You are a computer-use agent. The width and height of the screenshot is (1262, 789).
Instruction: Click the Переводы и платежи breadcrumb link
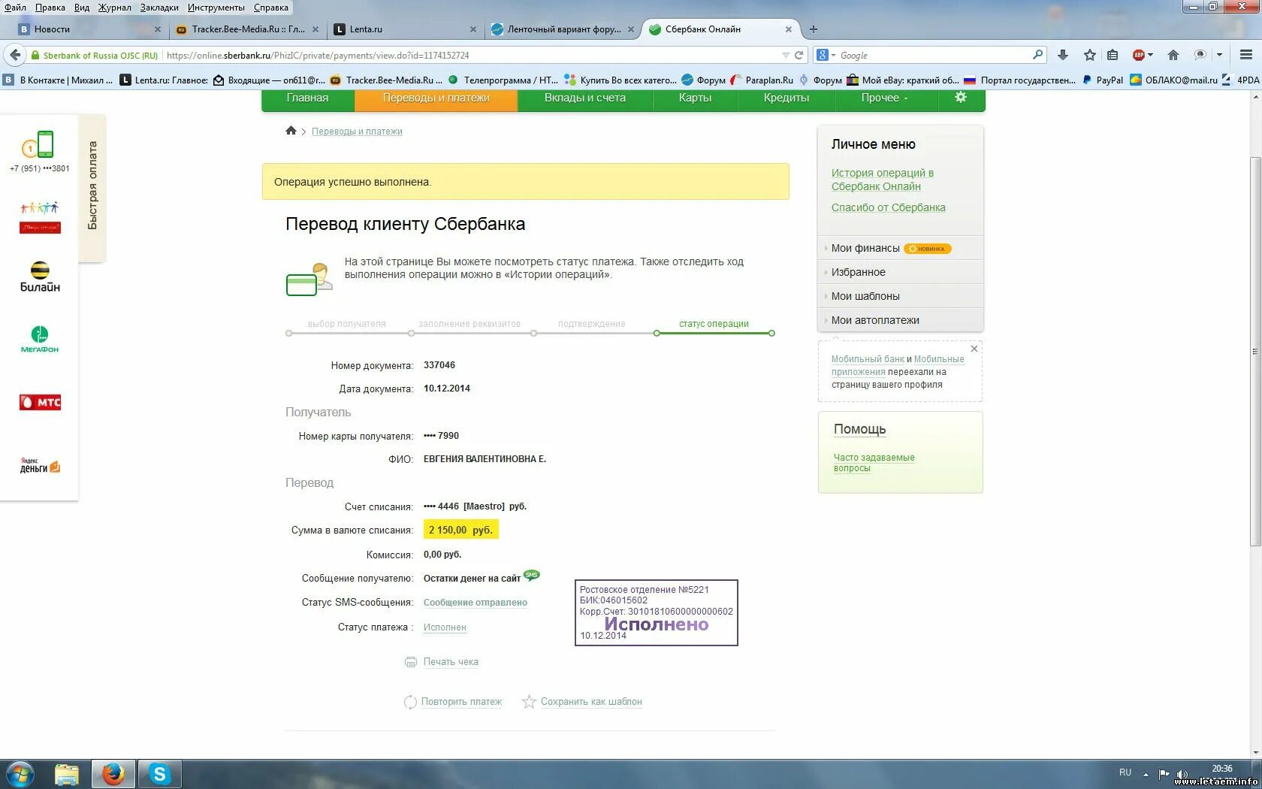coord(357,131)
